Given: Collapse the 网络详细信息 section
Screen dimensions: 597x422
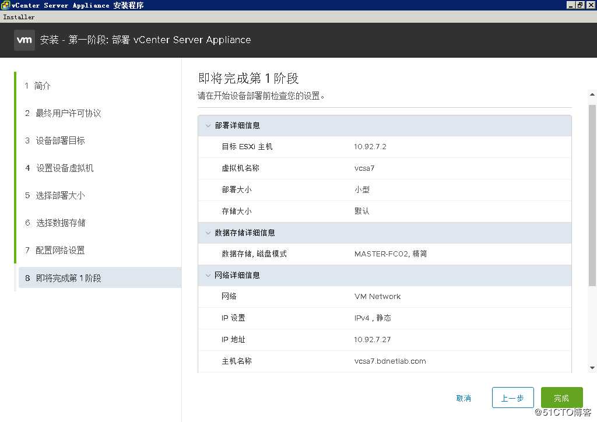Looking at the screenshot, I should click(208, 276).
